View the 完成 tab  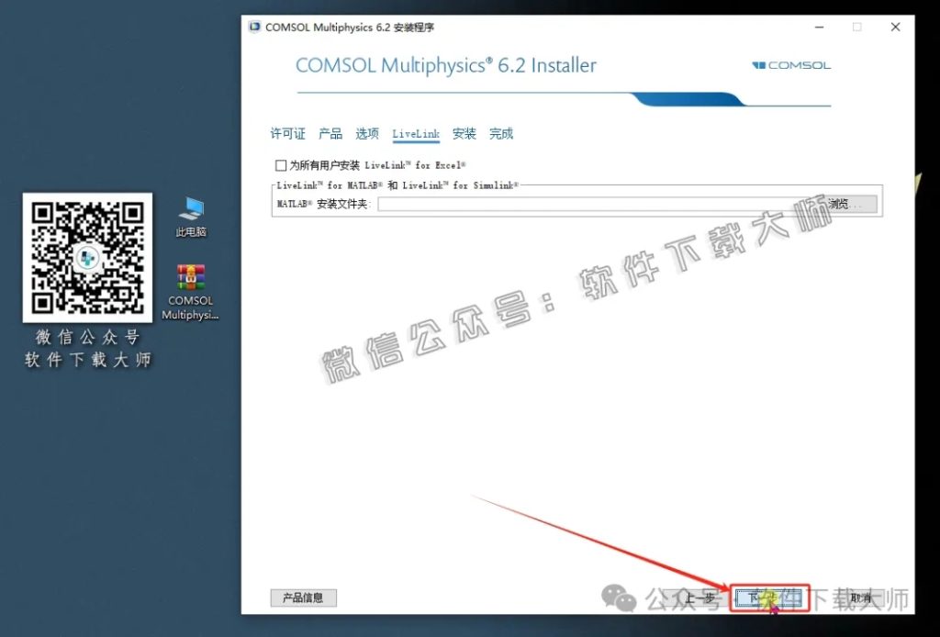tap(500, 133)
